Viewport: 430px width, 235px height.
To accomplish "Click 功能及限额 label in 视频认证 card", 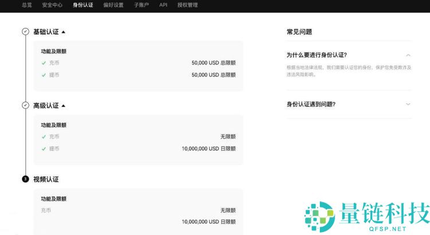I will coord(54,199).
